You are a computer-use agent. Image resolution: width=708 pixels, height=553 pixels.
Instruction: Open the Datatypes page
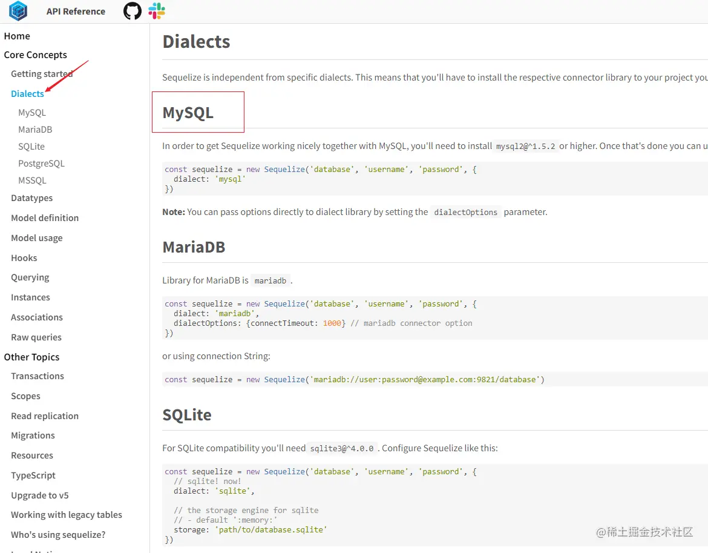coord(31,198)
